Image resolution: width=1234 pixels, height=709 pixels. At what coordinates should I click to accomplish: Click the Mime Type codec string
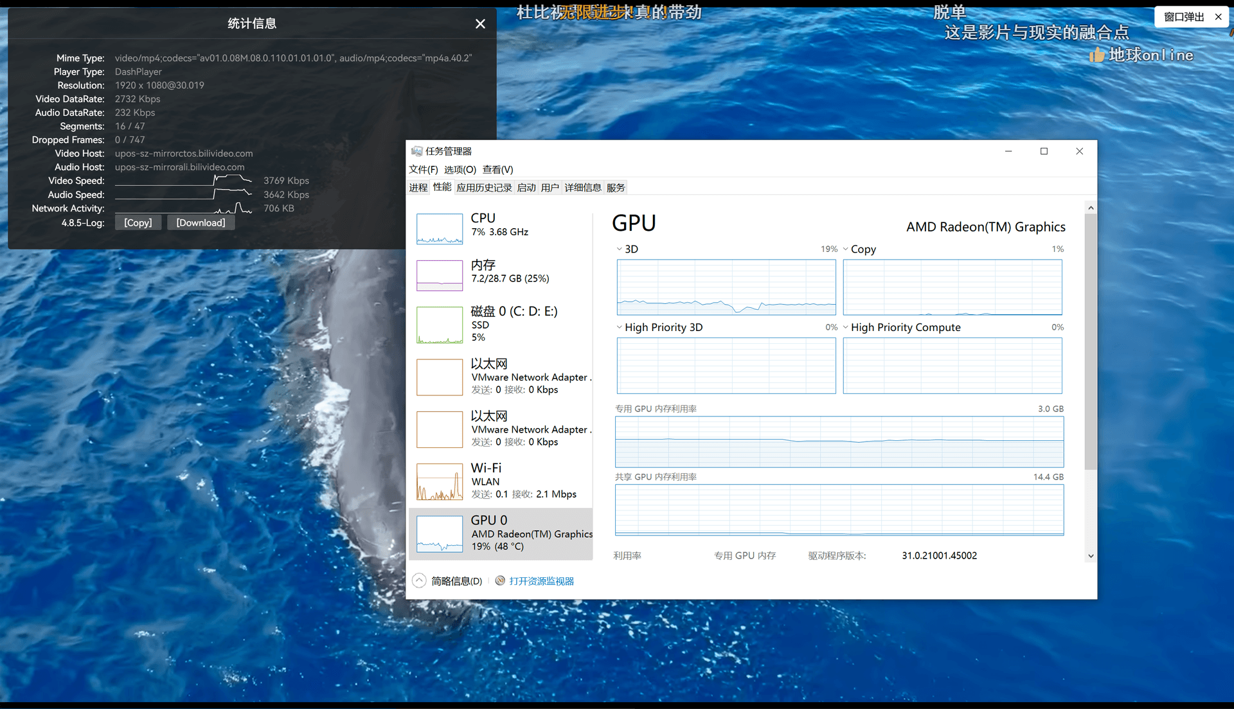[293, 58]
